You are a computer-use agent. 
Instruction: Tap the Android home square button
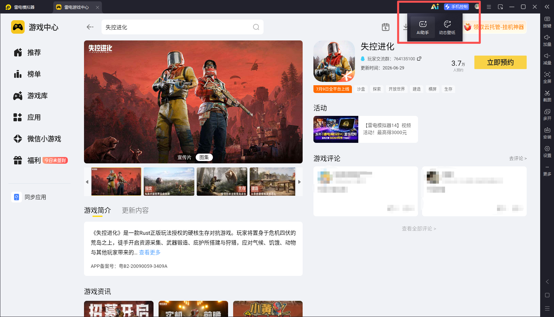click(x=547, y=295)
